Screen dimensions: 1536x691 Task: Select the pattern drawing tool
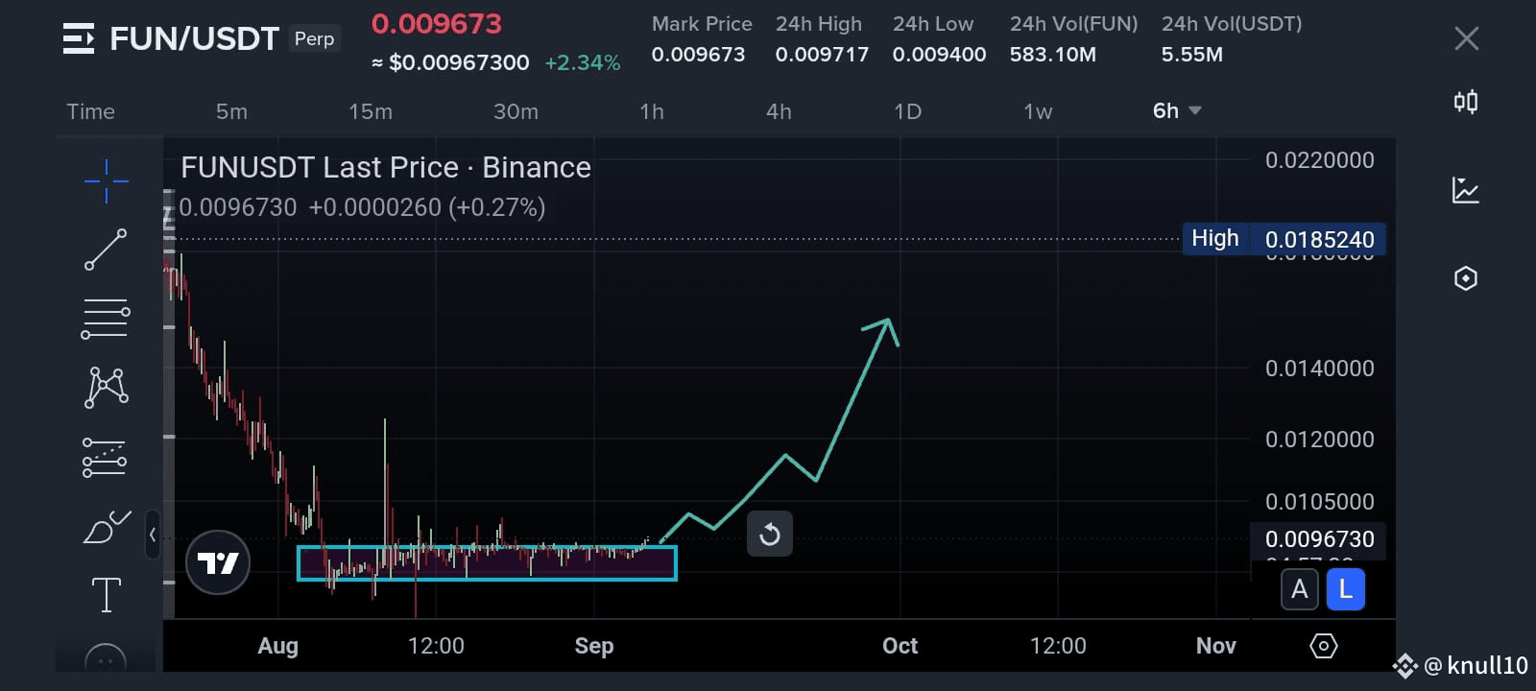pyautogui.click(x=106, y=388)
